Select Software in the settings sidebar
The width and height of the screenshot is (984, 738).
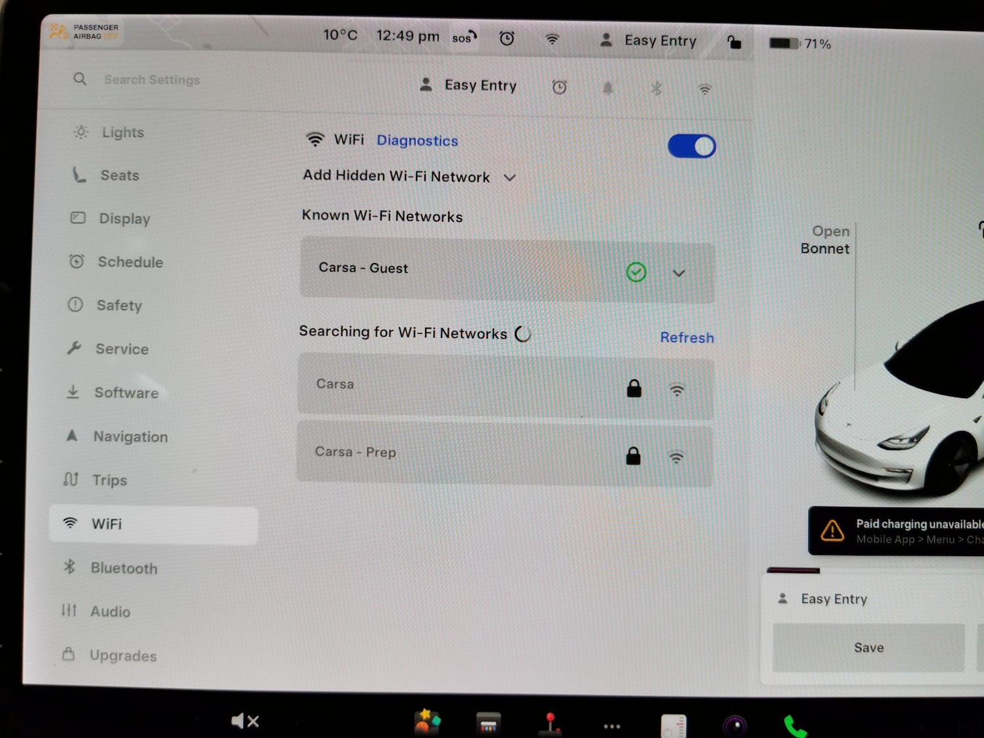pyautogui.click(x=126, y=393)
